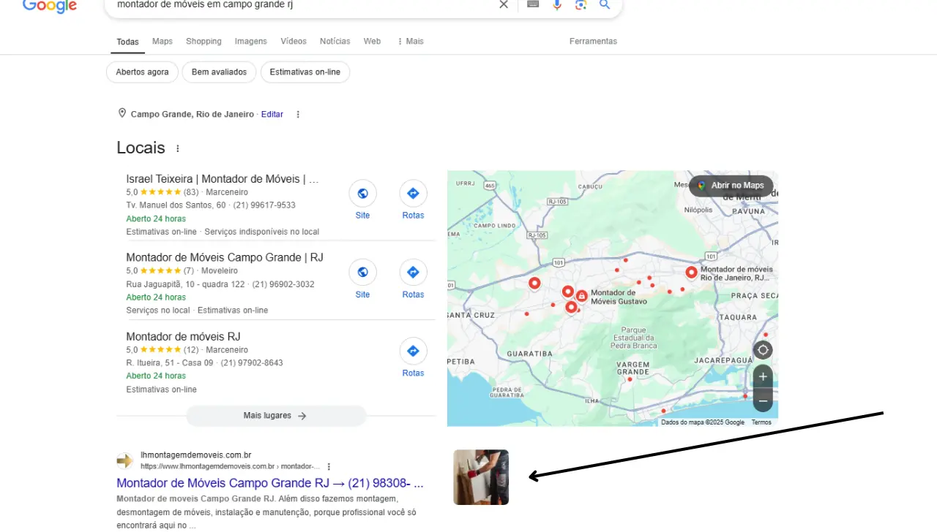Zoom out on the map with minus button
The height and width of the screenshot is (532, 937).
pyautogui.click(x=763, y=400)
